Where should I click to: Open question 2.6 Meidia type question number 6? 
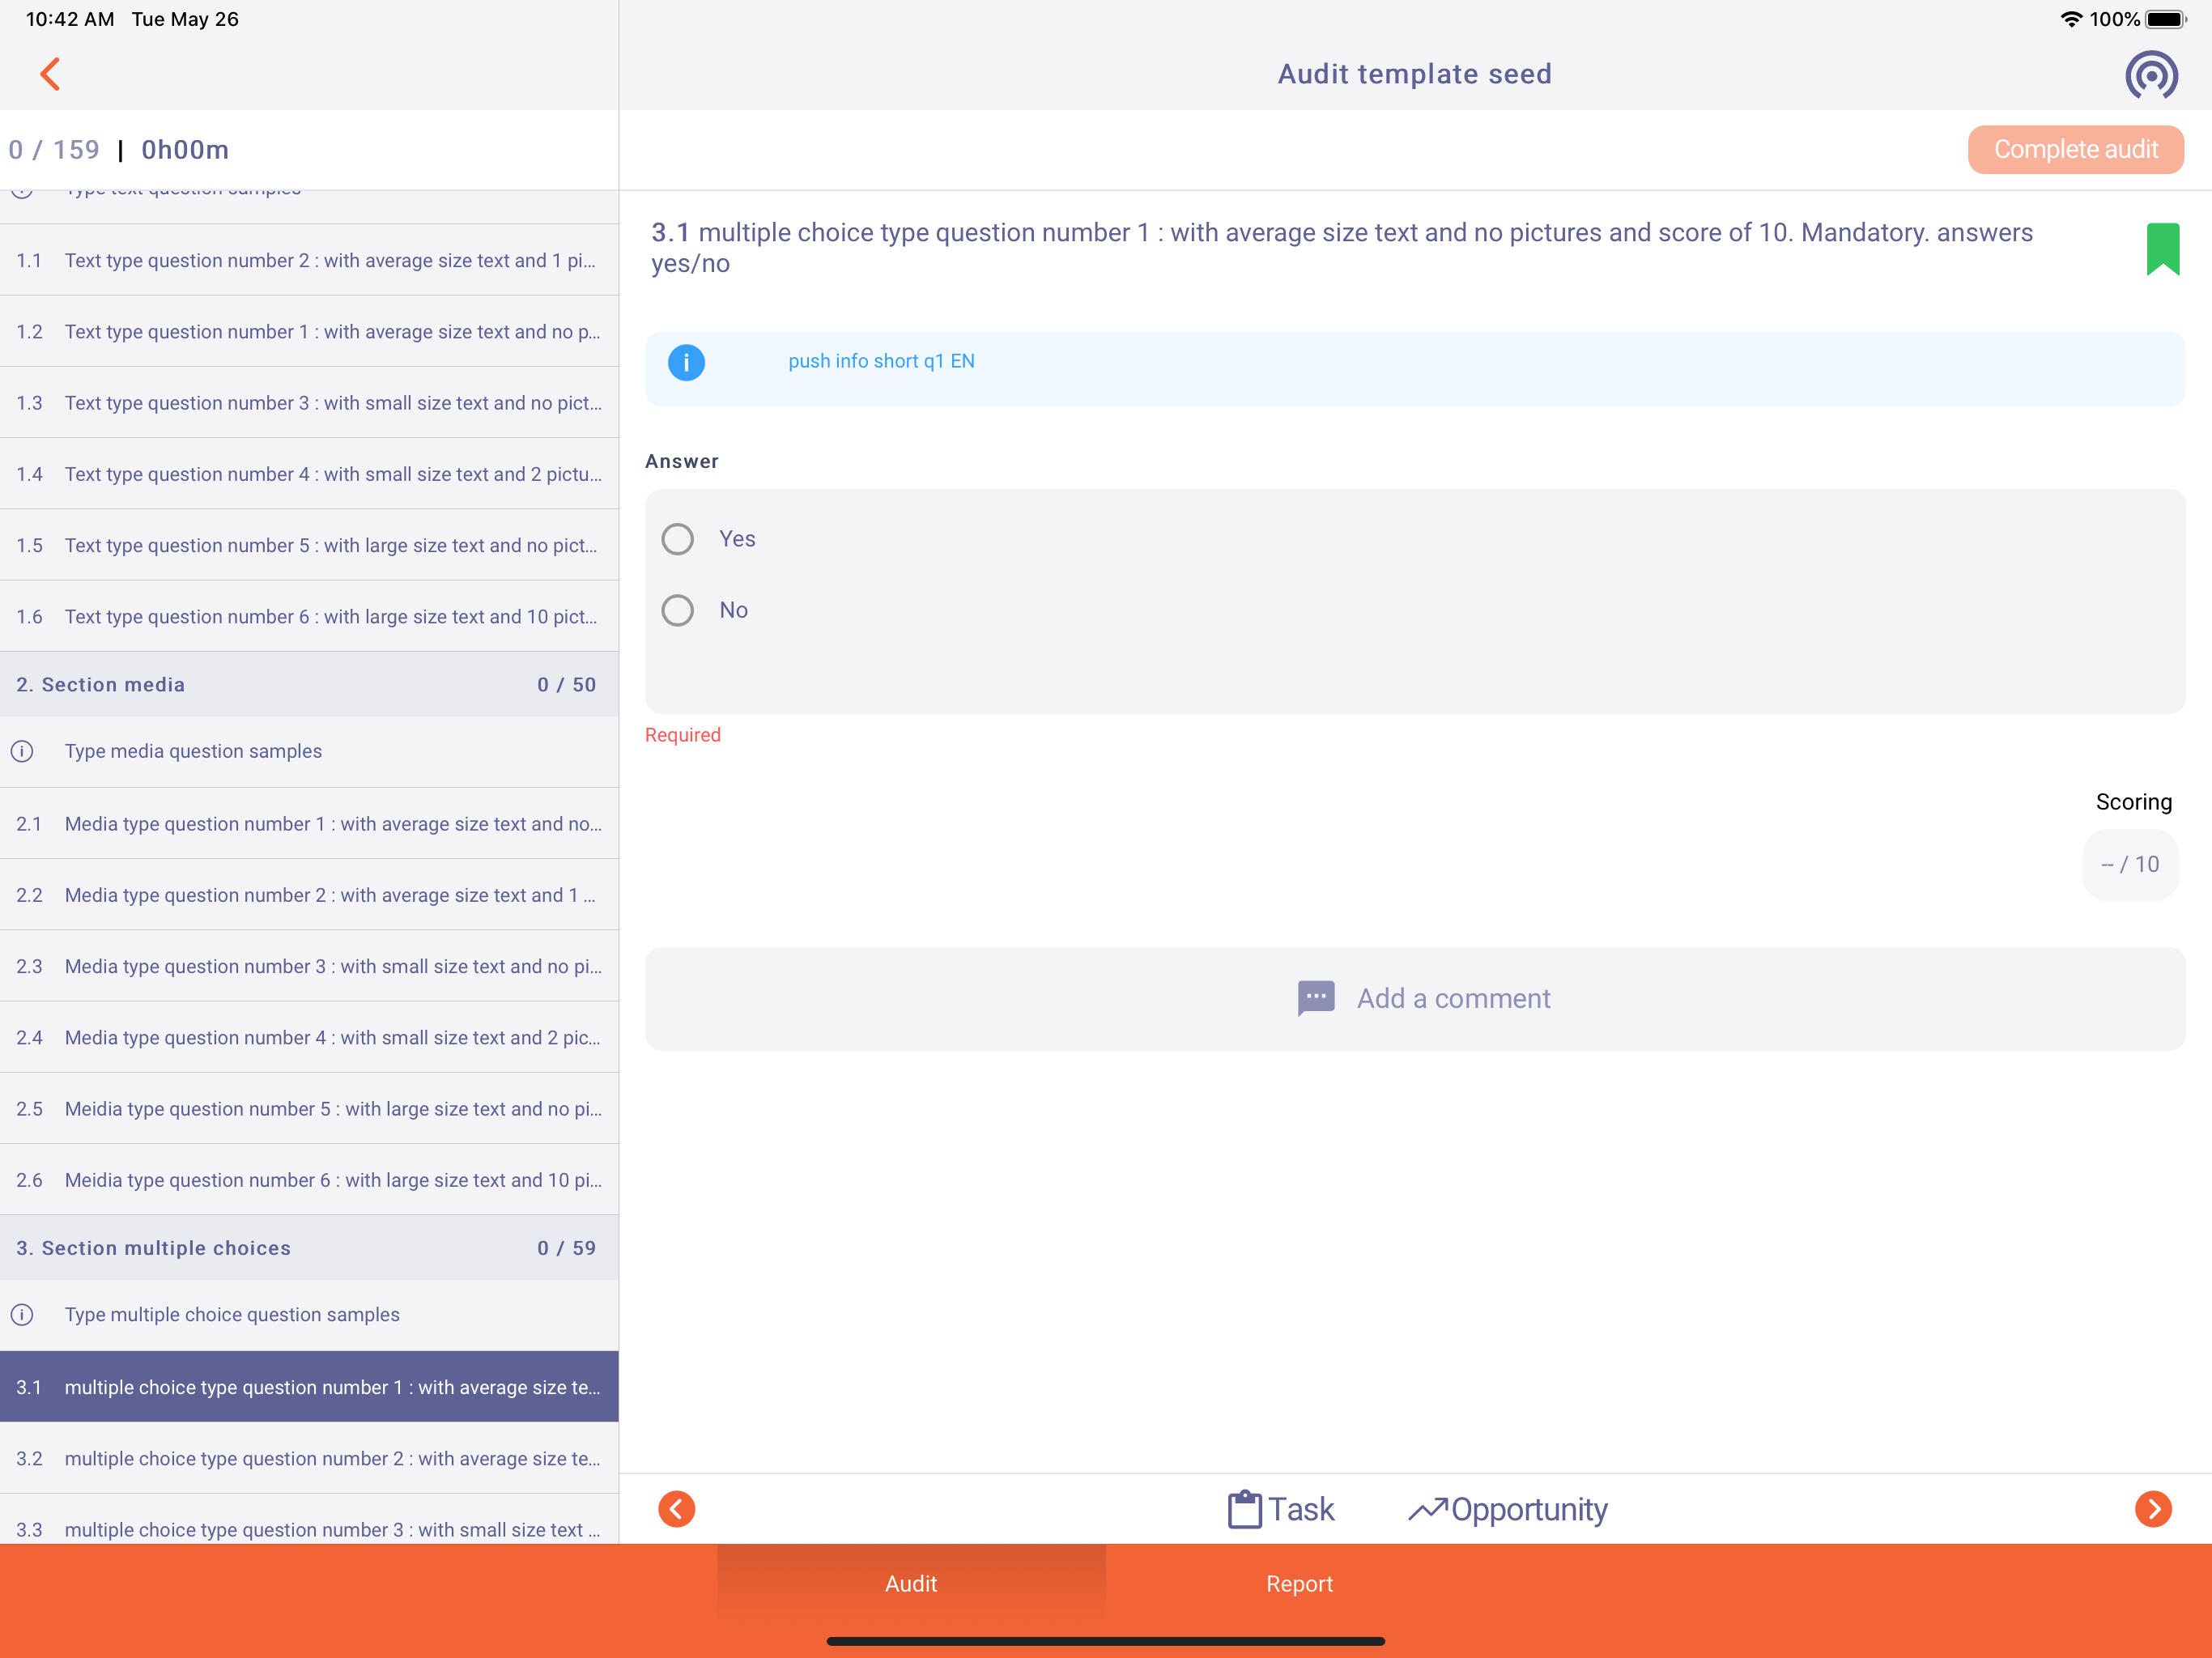click(309, 1179)
